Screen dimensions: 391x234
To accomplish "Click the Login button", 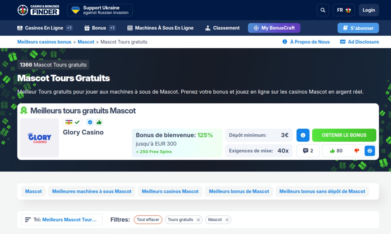I will (x=369, y=10).
